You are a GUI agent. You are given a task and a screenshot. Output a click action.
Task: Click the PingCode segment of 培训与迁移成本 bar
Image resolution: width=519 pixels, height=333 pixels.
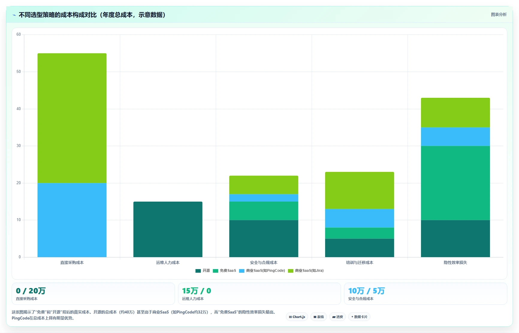360,218
